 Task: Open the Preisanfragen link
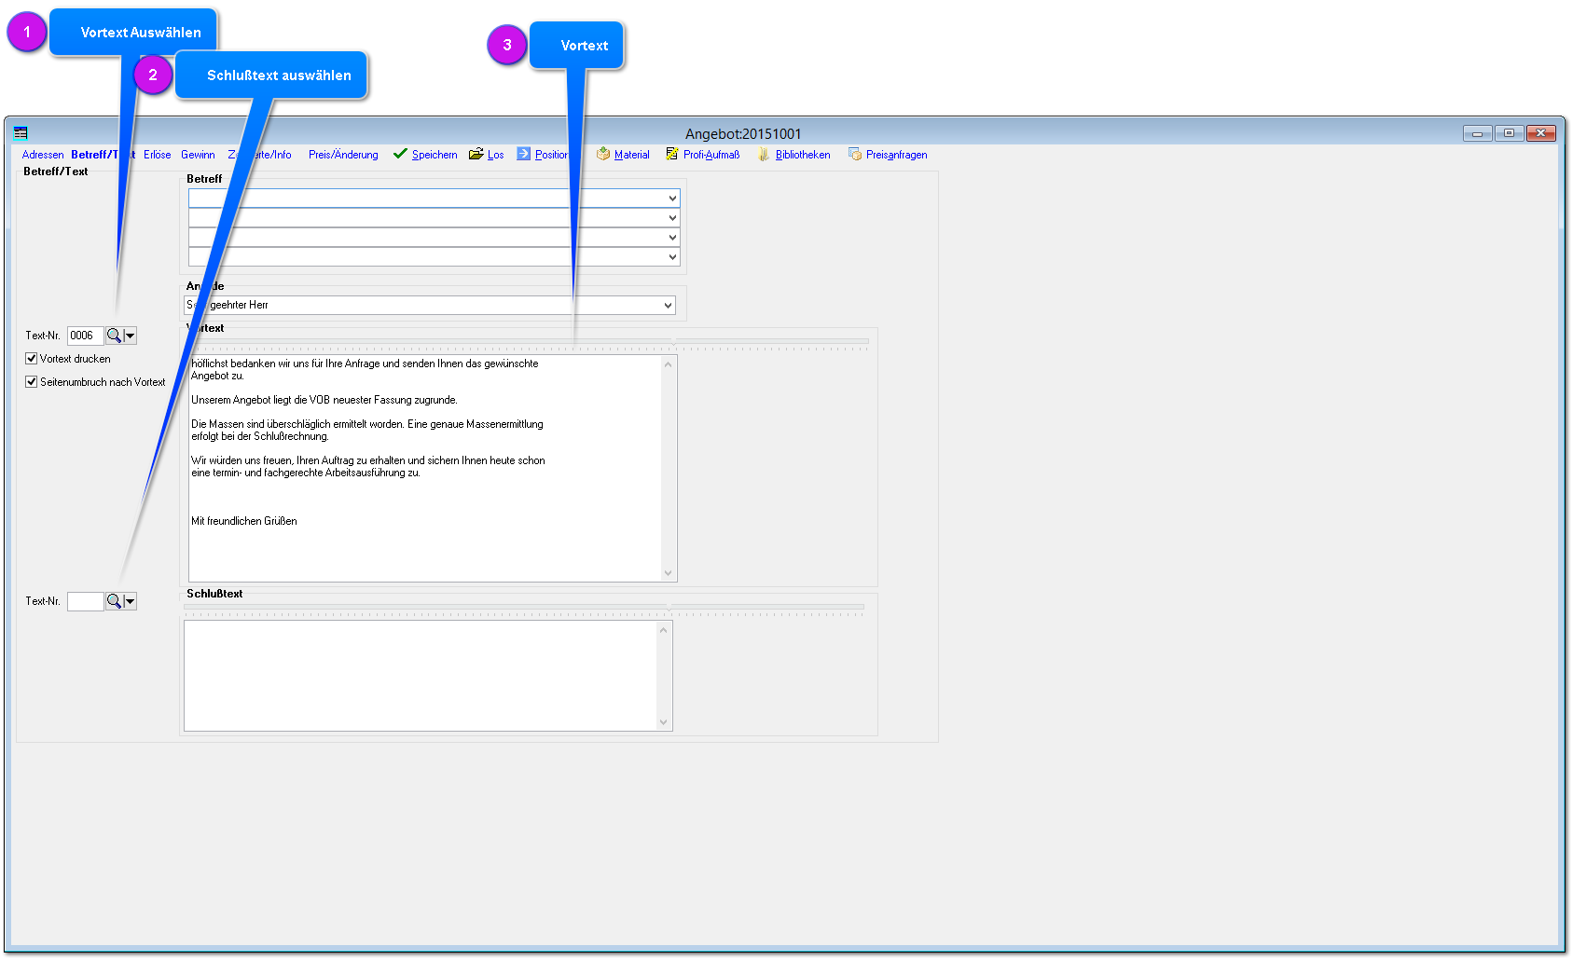pos(896,155)
